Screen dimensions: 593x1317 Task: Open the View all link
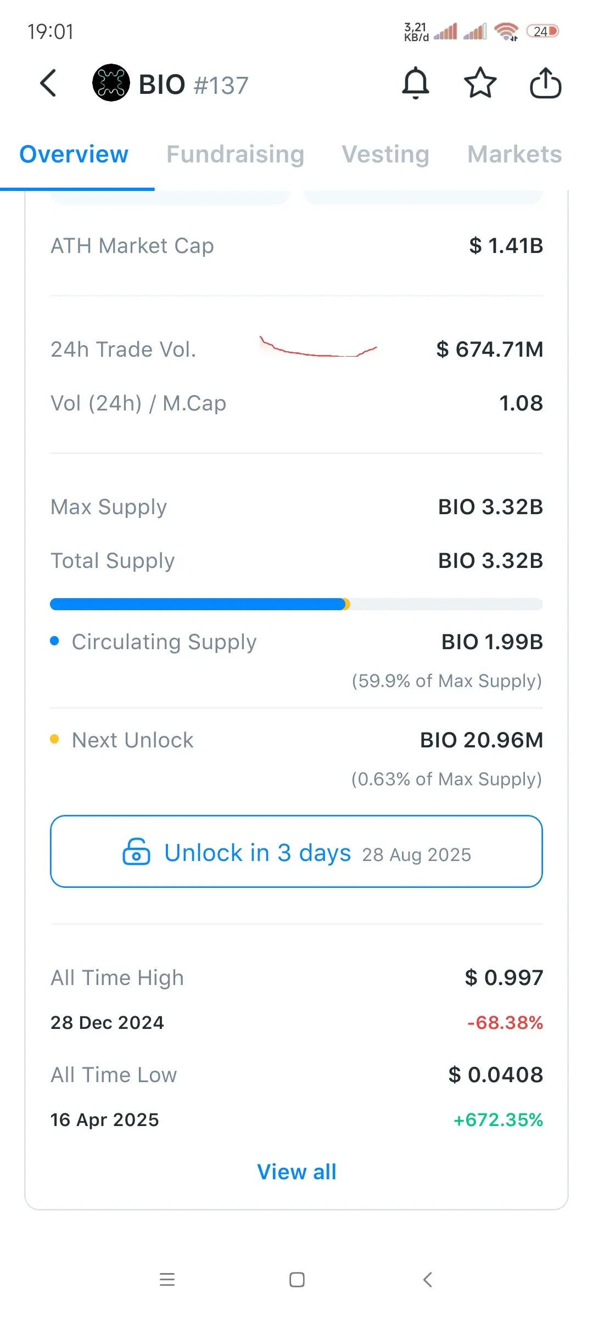(296, 1172)
